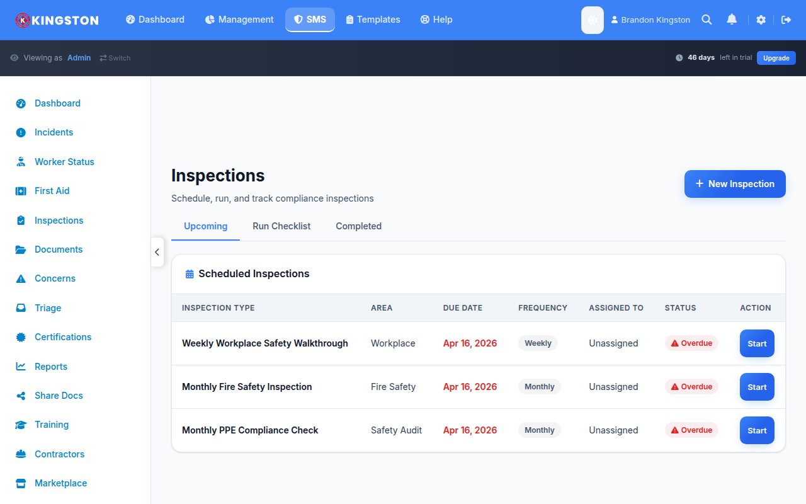Screen dimensions: 806x504
Task: Click the Share Docs share icon
Action: pos(21,396)
